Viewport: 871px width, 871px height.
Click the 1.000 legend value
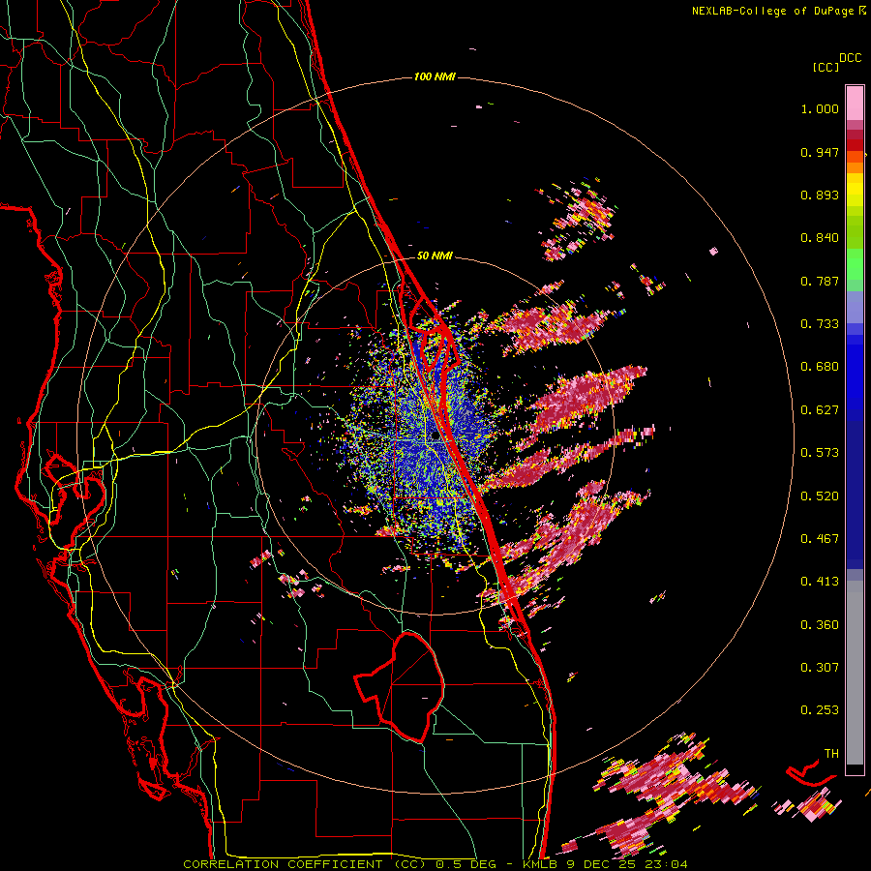[820, 108]
